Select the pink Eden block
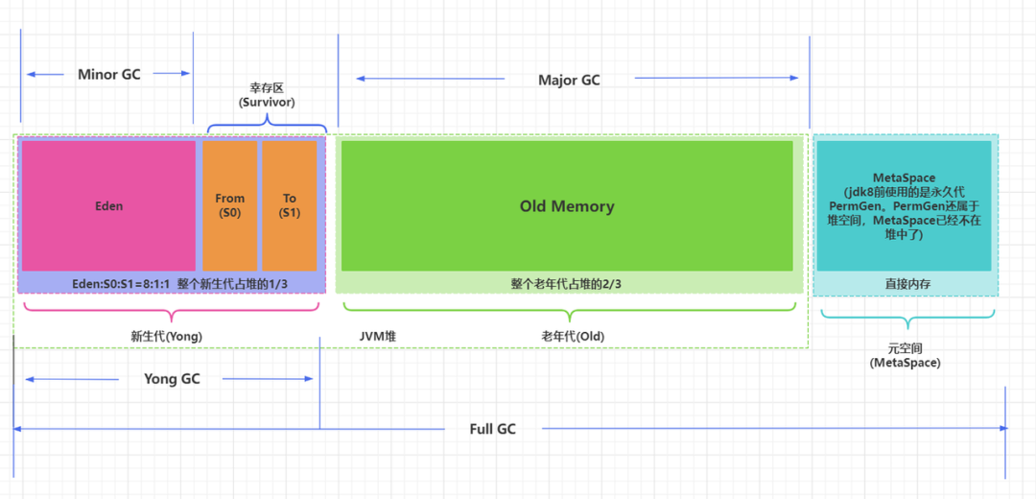The width and height of the screenshot is (1036, 499). pyautogui.click(x=108, y=205)
